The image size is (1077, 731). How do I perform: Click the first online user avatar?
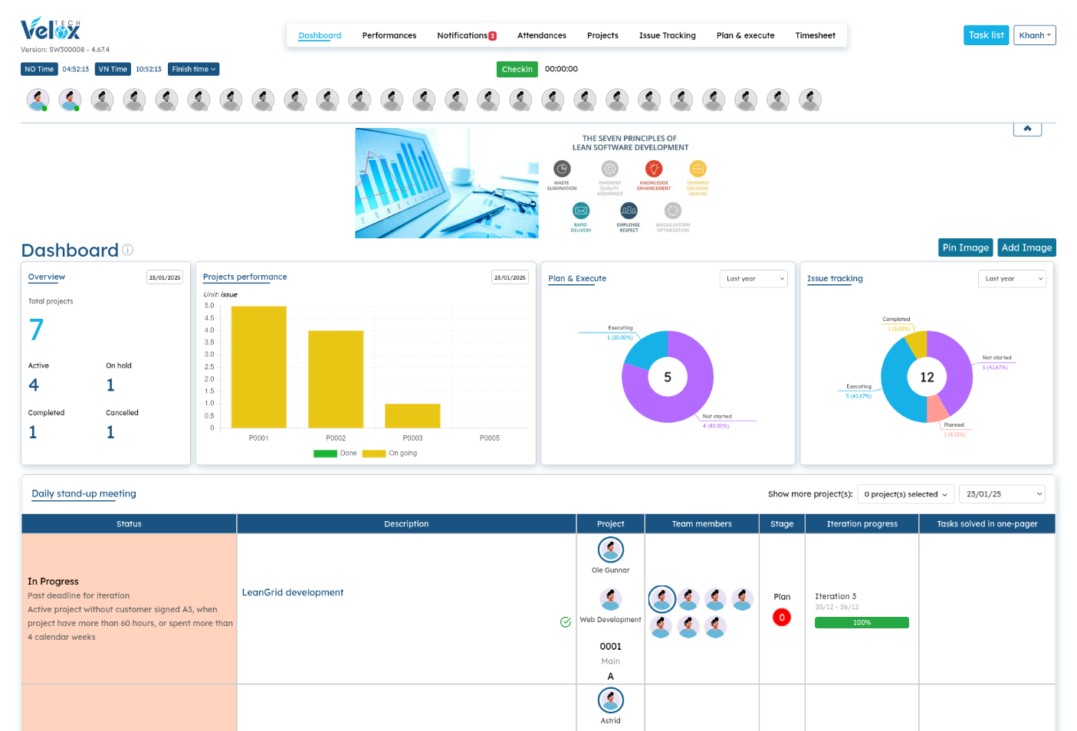point(38,100)
